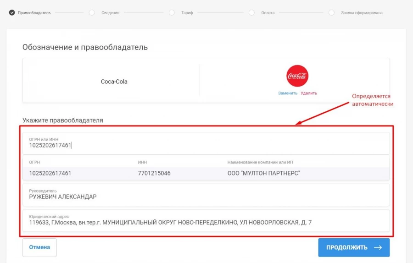Image resolution: width=413 pixels, height=263 pixels.
Task: Open the Сведения step label
Action: coord(110,13)
